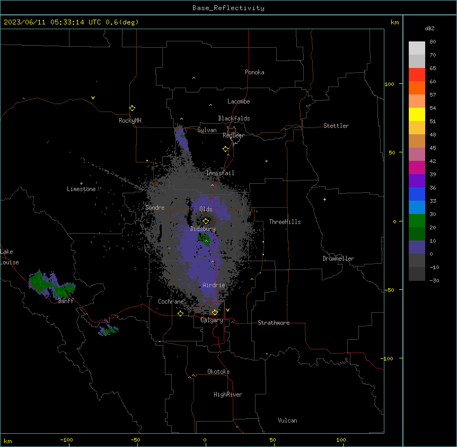This screenshot has height=447, width=457.
Task: Pick the light gray swatch between 80 and 70 dBZ
Action: point(417,48)
